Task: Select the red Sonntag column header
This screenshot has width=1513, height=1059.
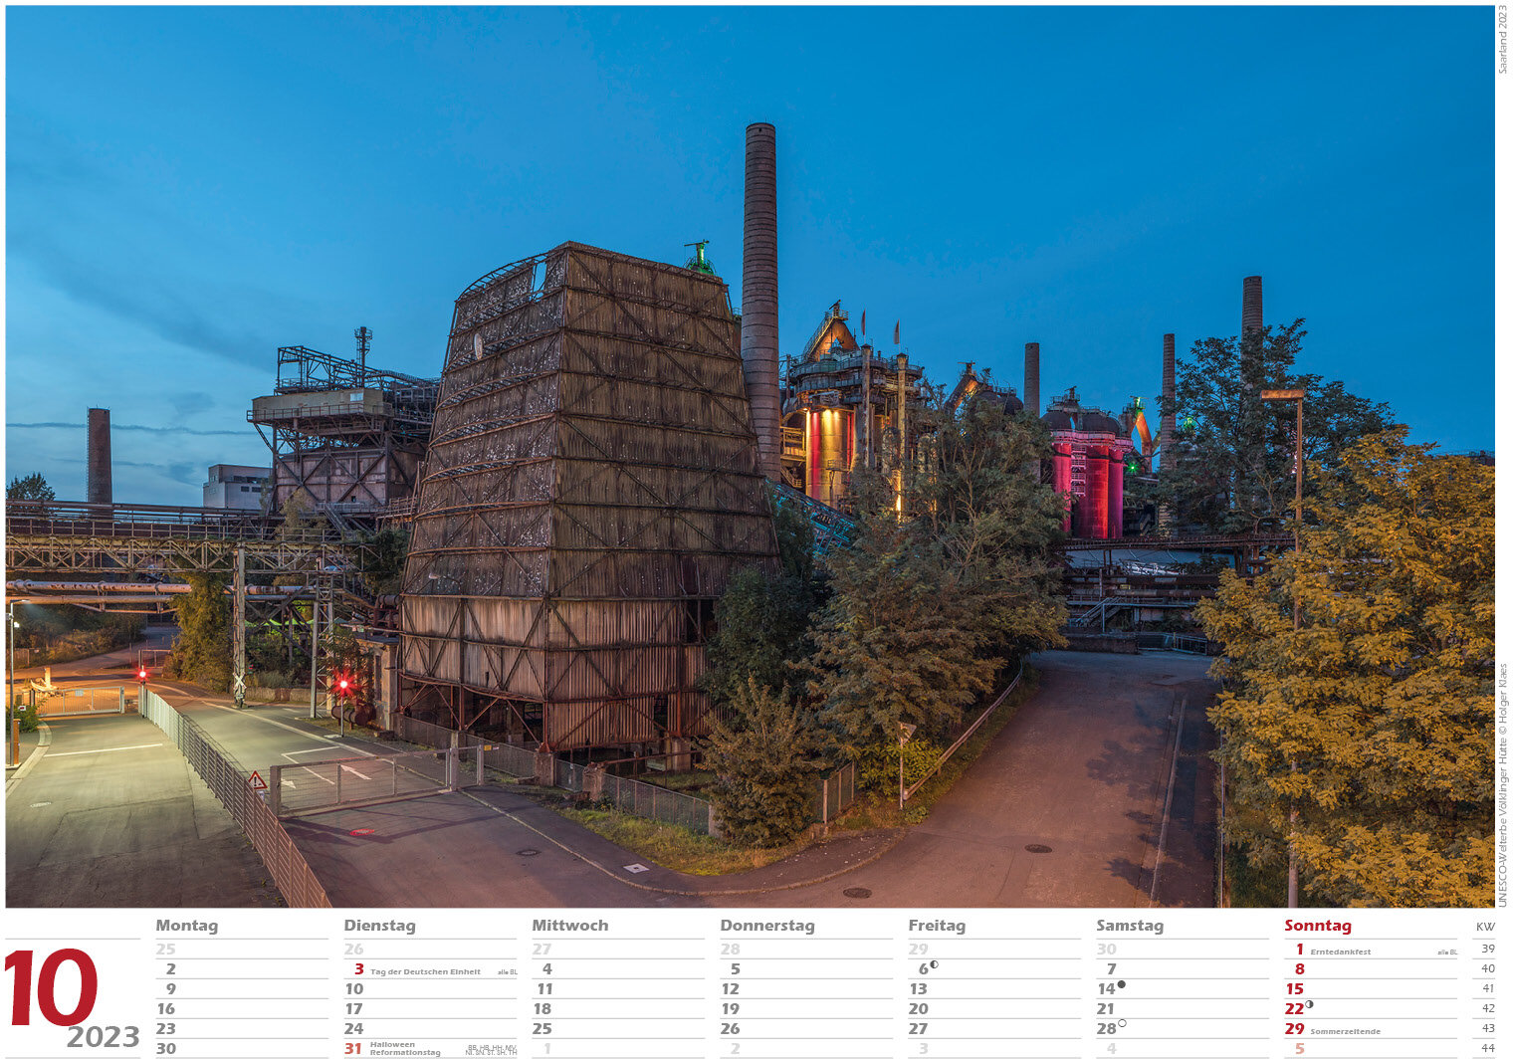Action: click(1317, 926)
